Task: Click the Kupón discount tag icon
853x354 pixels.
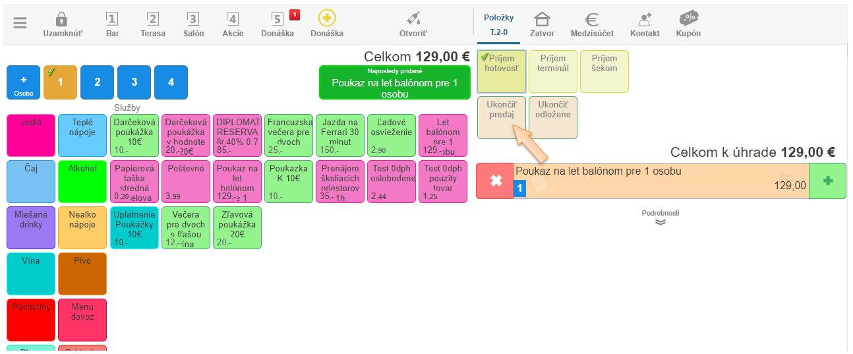Action: [x=688, y=18]
